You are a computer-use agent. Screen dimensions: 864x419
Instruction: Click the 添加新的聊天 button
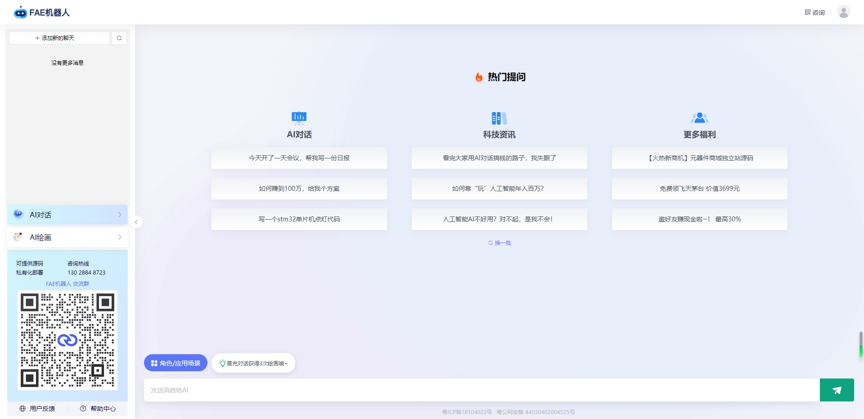pyautogui.click(x=59, y=37)
